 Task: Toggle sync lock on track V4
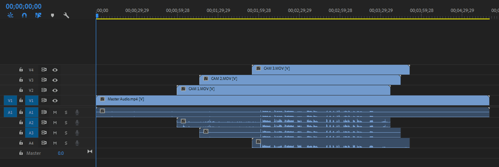[x=44, y=70]
